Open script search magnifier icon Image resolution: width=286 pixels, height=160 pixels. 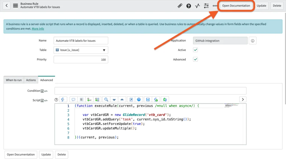[x=106, y=99]
